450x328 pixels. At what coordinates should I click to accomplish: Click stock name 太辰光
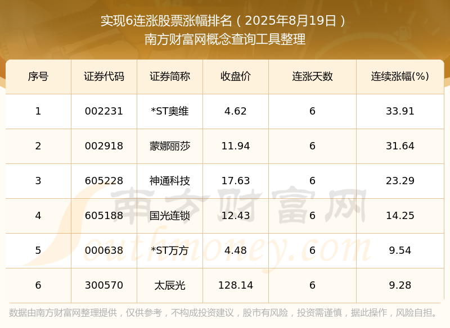tap(170, 285)
